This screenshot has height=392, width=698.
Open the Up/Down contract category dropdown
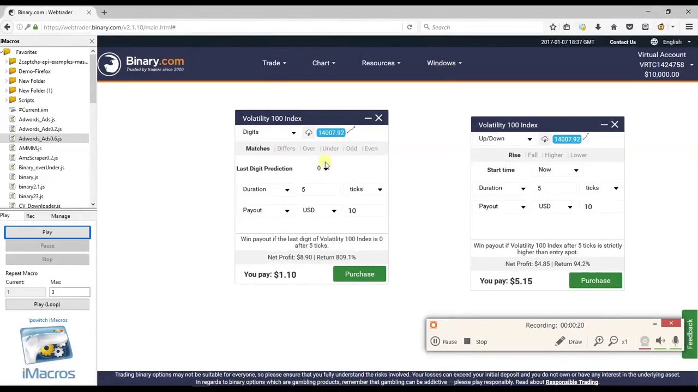tap(506, 139)
